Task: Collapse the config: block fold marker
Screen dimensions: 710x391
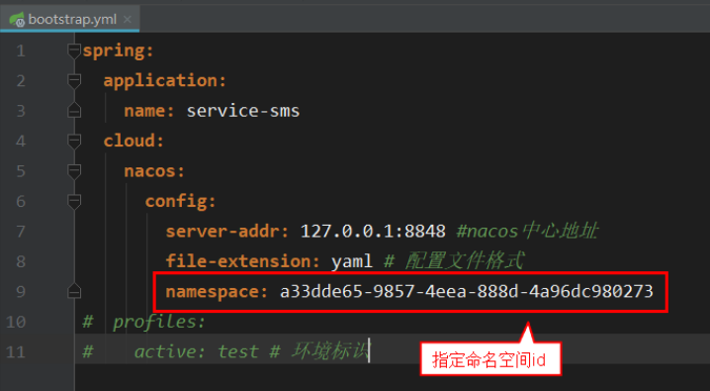Action: tap(74, 201)
